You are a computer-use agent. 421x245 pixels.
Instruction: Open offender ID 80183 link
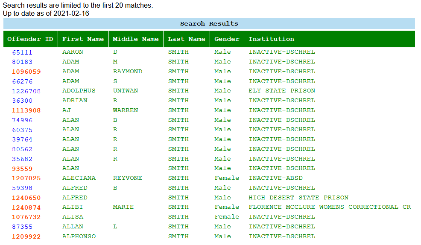(22, 62)
